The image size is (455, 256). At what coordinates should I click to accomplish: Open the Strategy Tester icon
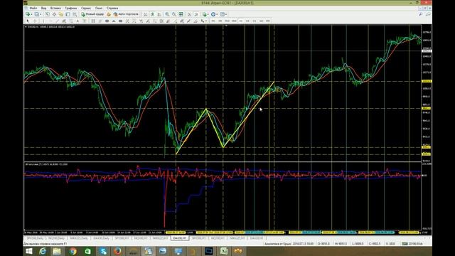(x=74, y=14)
